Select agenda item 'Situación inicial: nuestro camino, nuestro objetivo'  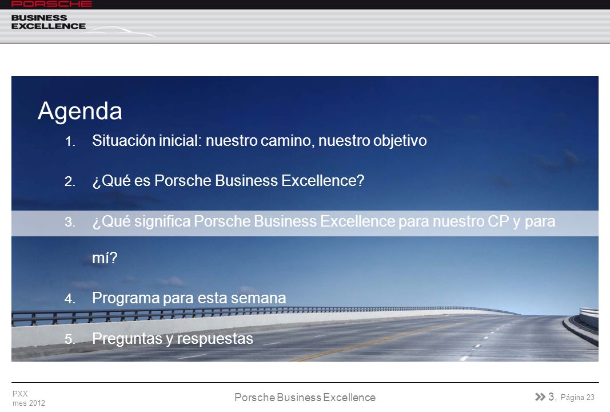(x=259, y=141)
